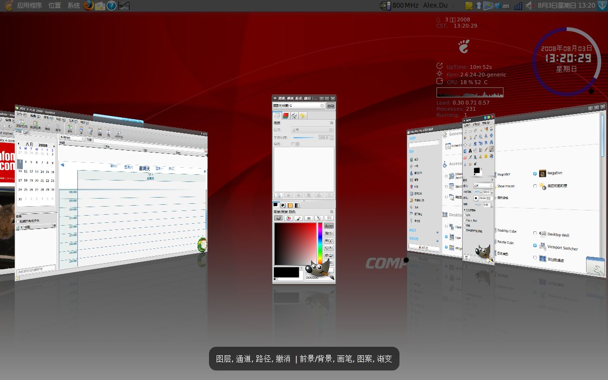Select the Zoom tool in GIMP toolbox

(x=480, y=137)
